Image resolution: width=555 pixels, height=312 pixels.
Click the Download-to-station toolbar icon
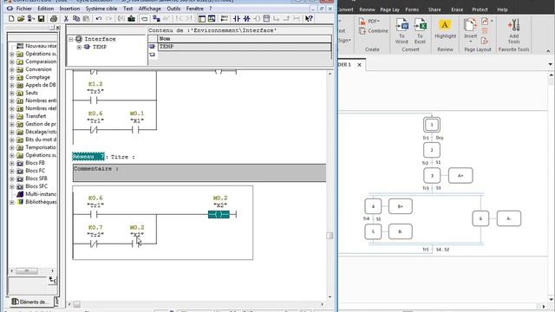click(131, 18)
